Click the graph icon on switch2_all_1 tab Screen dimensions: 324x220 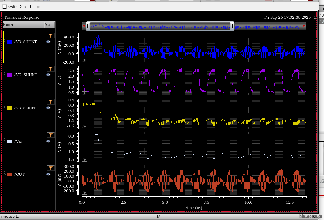(x=4, y=7)
